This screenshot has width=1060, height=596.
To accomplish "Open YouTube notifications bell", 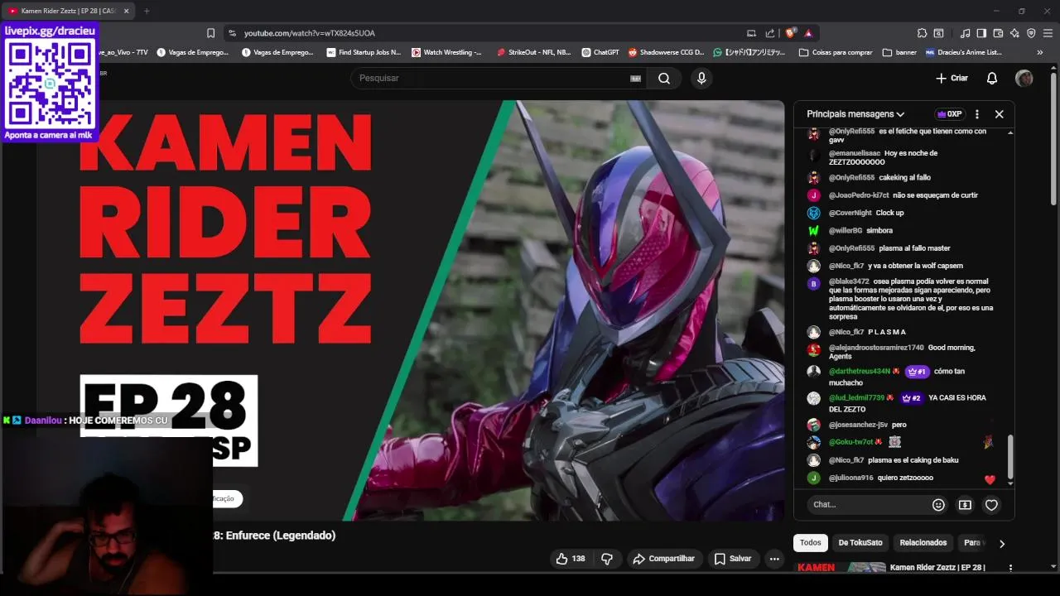I will click(x=991, y=78).
